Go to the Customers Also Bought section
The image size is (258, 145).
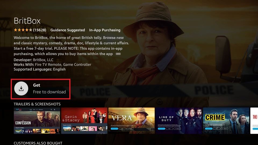[x=38, y=143]
